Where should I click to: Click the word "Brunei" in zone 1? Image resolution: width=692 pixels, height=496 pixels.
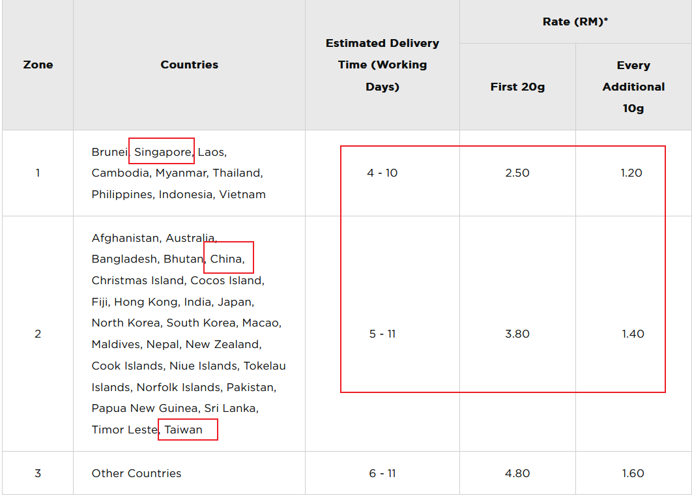click(x=109, y=152)
